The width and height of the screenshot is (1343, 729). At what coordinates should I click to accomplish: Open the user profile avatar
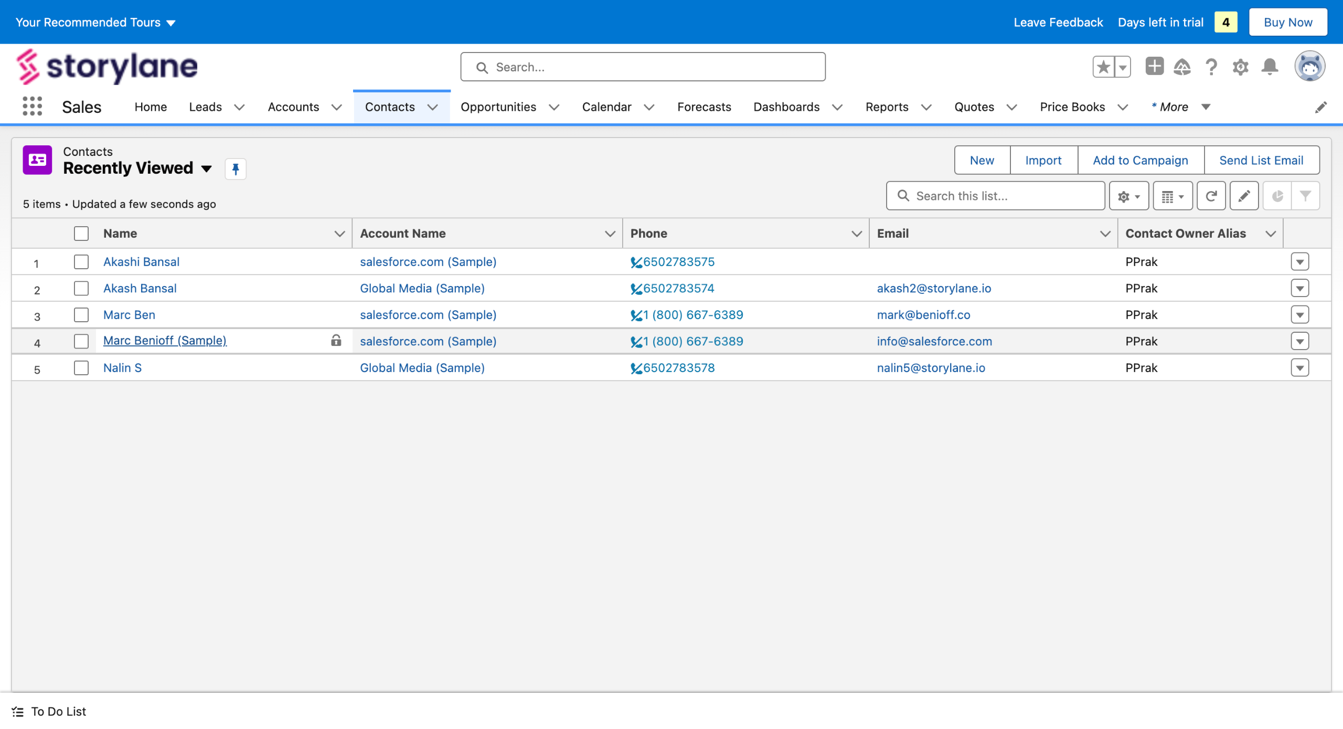pyautogui.click(x=1309, y=67)
